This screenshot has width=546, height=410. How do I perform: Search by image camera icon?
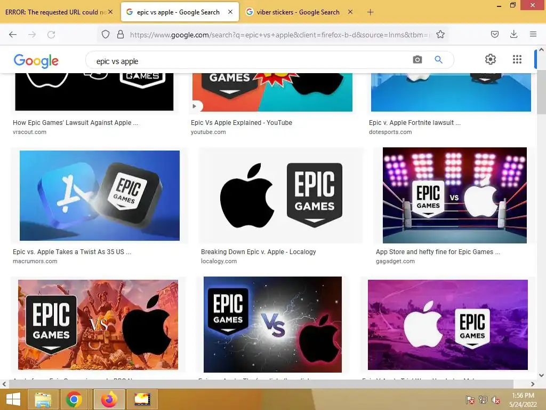[x=417, y=60]
